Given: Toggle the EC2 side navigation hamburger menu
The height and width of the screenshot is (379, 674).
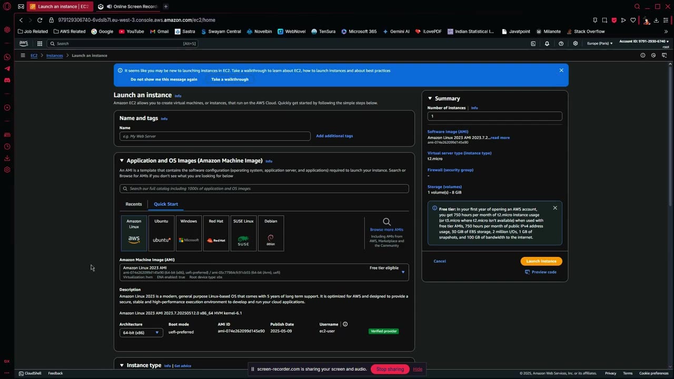Looking at the screenshot, I should pyautogui.click(x=23, y=55).
